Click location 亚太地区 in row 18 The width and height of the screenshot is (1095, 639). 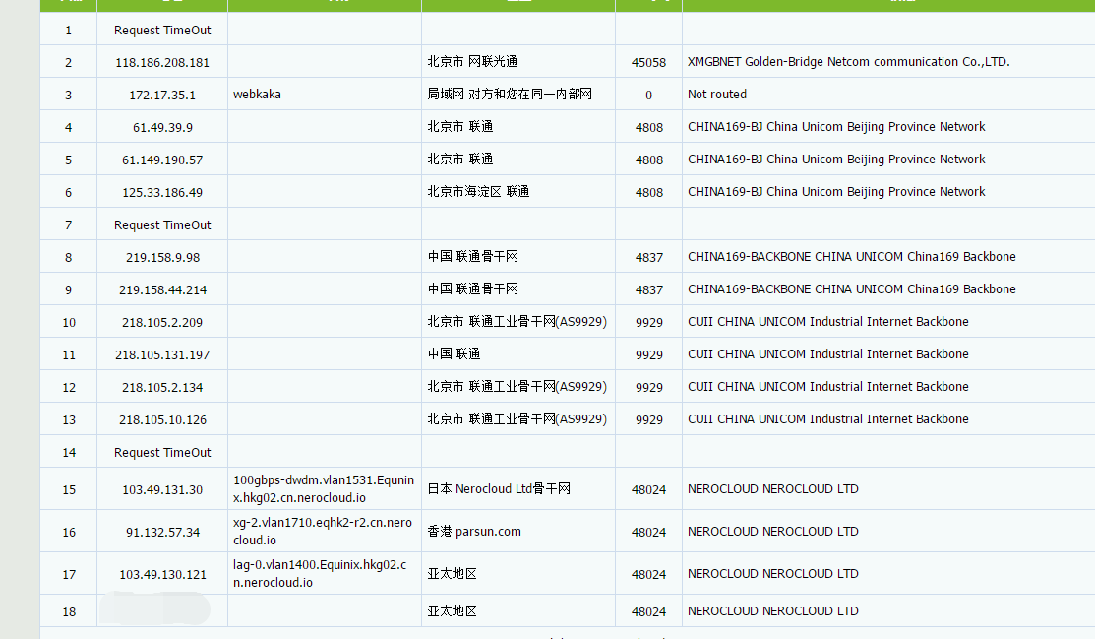452,611
